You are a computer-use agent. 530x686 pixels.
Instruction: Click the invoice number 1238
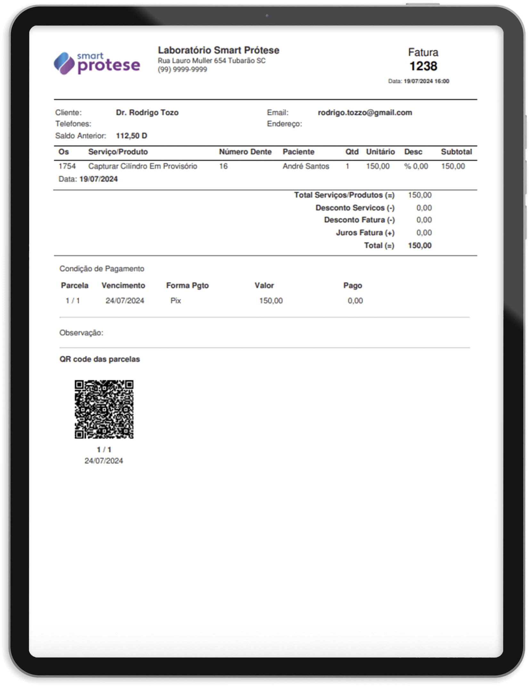coord(423,66)
